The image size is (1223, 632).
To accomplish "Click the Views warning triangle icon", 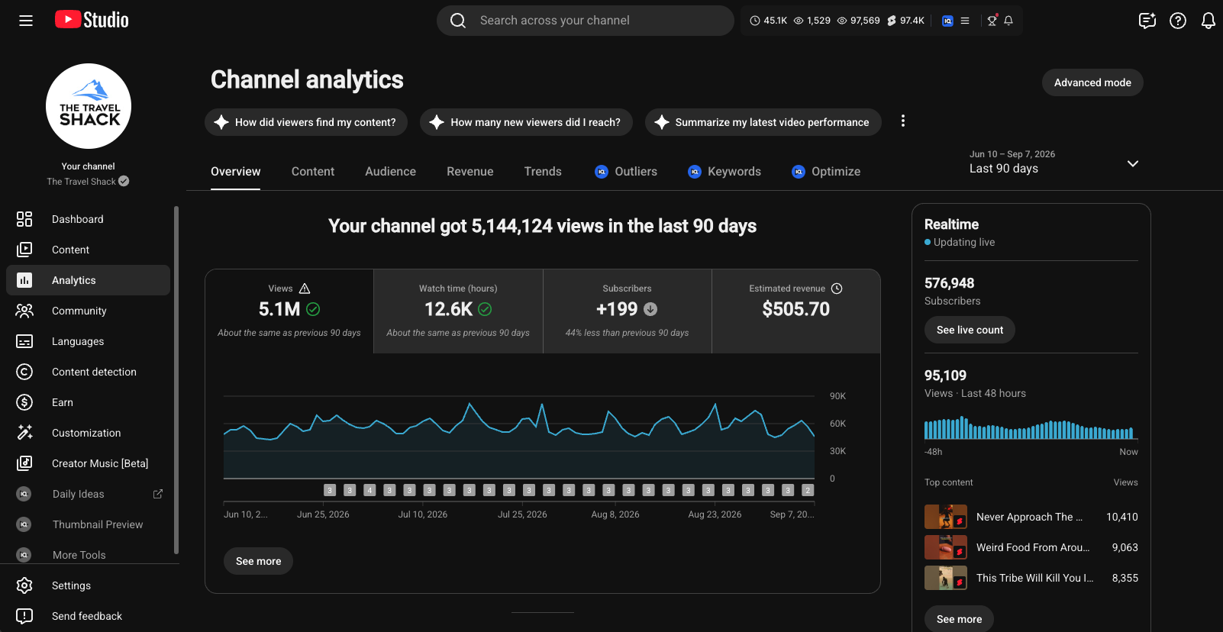I will coord(305,289).
